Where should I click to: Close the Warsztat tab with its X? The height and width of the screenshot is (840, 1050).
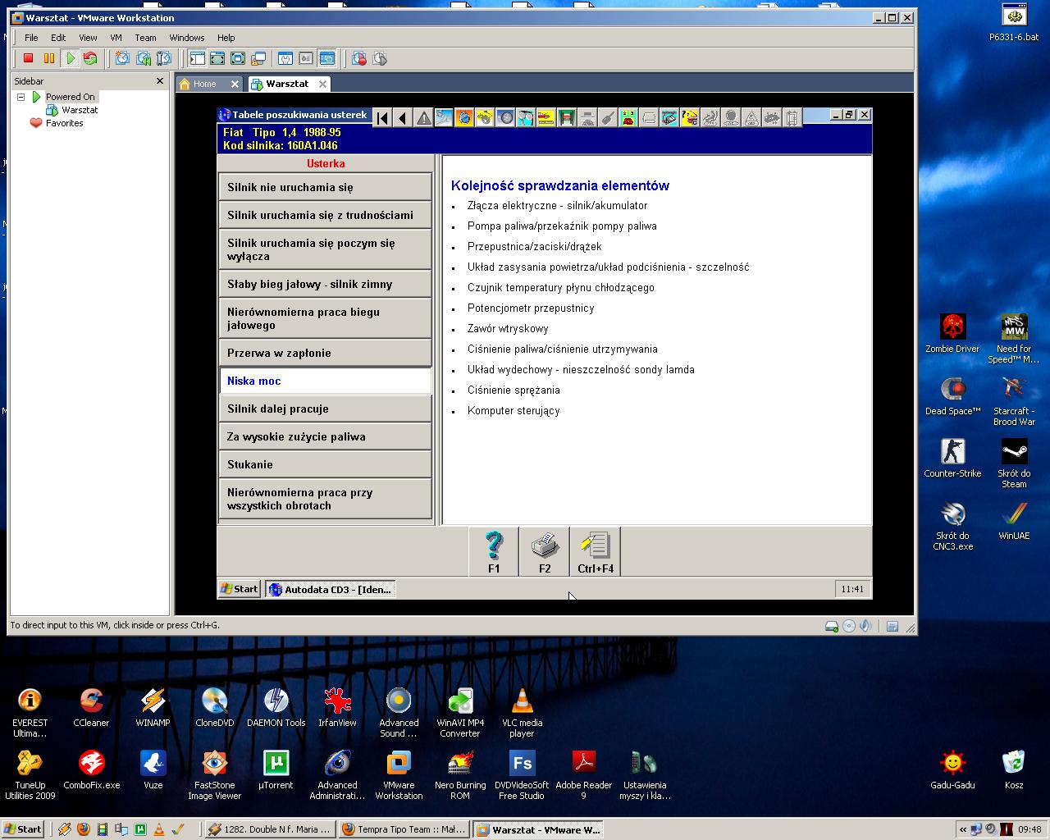coord(322,84)
